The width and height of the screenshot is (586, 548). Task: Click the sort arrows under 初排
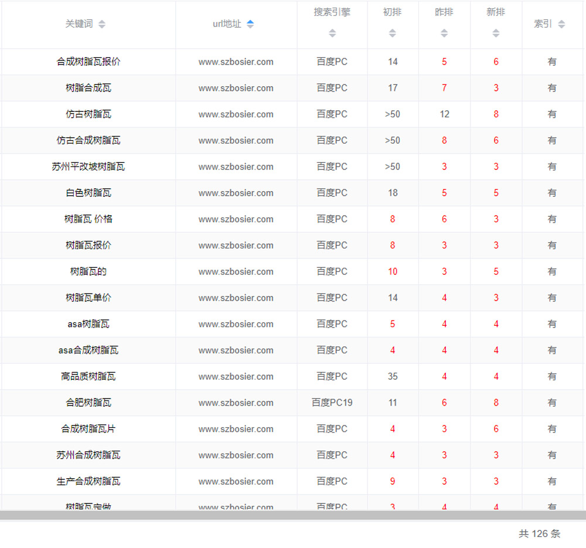pos(393,33)
